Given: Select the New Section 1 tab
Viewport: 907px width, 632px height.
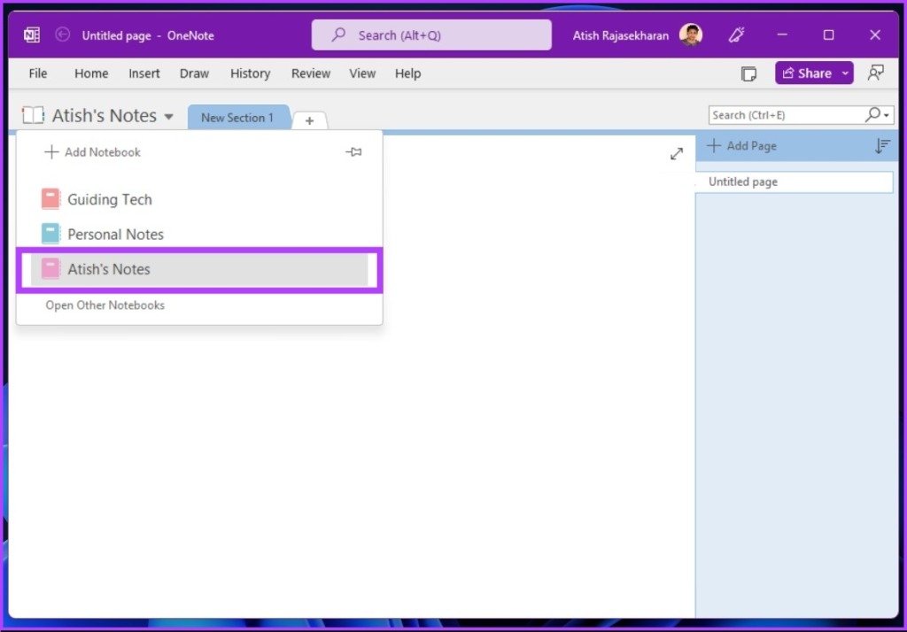Looking at the screenshot, I should coord(238,117).
